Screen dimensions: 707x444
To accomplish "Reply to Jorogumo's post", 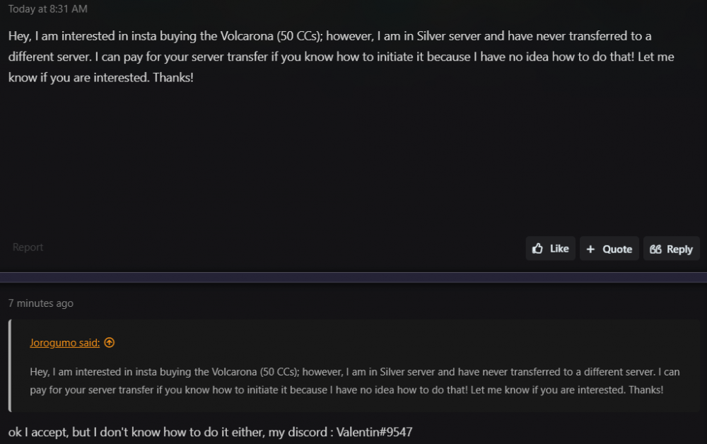I will click(672, 249).
